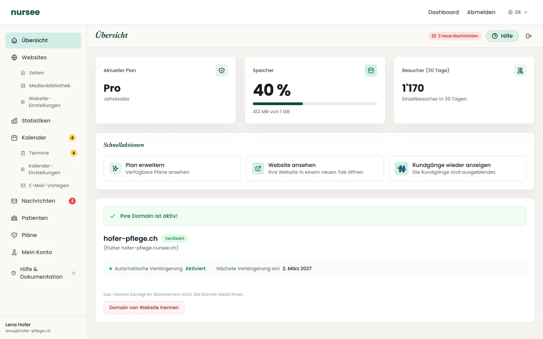The height and width of the screenshot is (339, 543).
Task: Click the Website ansehen quick action
Action: pyautogui.click(x=315, y=168)
